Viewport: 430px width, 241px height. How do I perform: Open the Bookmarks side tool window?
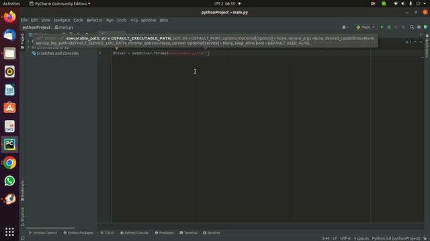point(22,190)
